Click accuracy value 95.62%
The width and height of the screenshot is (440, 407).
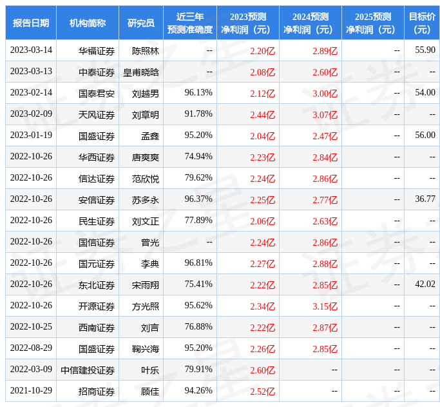pos(198,306)
